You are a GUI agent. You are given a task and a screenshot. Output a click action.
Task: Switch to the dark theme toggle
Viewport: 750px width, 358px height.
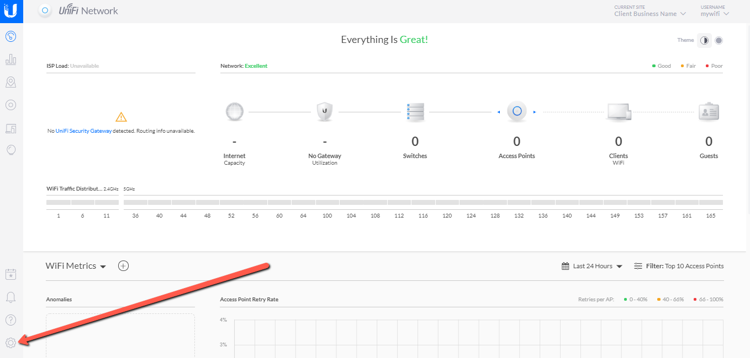point(719,40)
